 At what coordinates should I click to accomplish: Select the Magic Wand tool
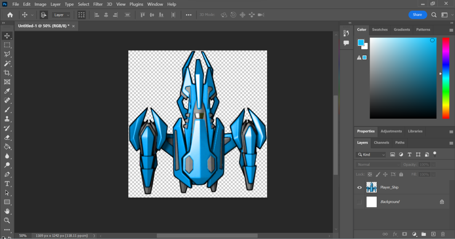(7, 63)
